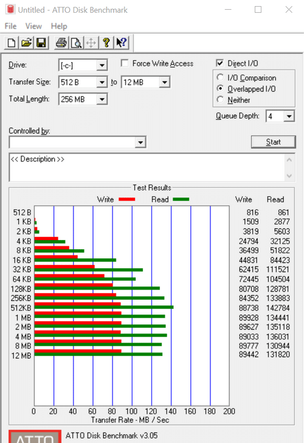Click the context help pointer icon
Viewport: 304px width, 443px height.
tap(122, 43)
